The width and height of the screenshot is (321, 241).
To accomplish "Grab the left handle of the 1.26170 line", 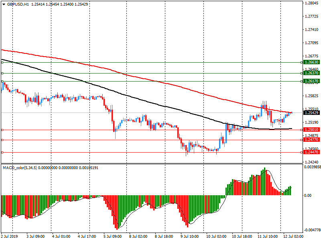I will click(2, 81).
